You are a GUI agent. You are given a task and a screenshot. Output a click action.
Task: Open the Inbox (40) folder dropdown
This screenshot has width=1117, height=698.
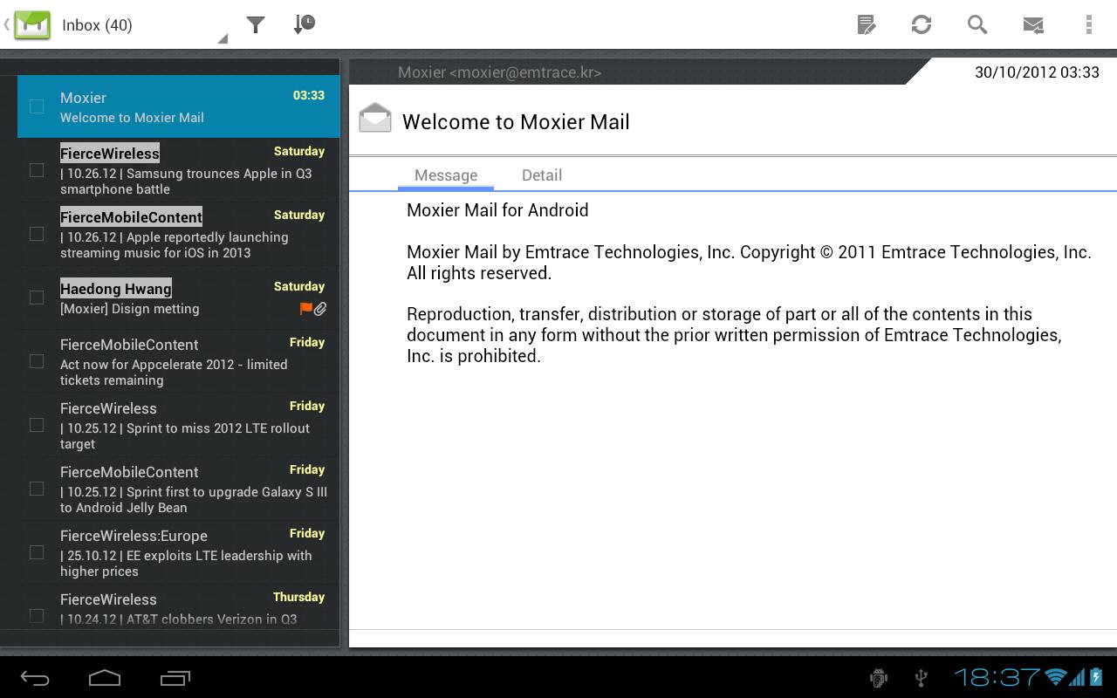pyautogui.click(x=144, y=25)
